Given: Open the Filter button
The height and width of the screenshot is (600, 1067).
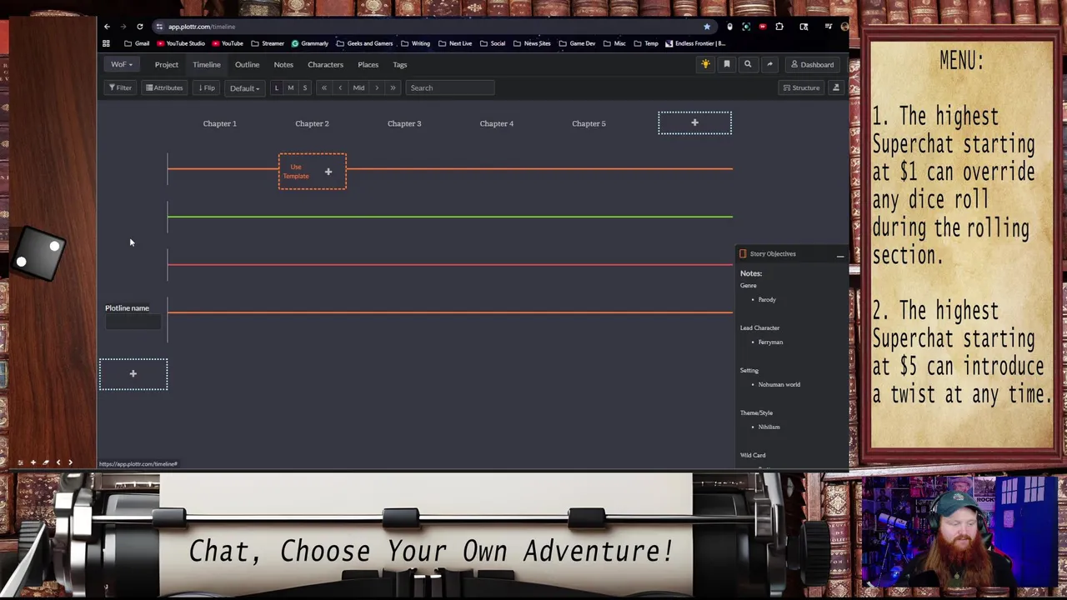Looking at the screenshot, I should 120,87.
